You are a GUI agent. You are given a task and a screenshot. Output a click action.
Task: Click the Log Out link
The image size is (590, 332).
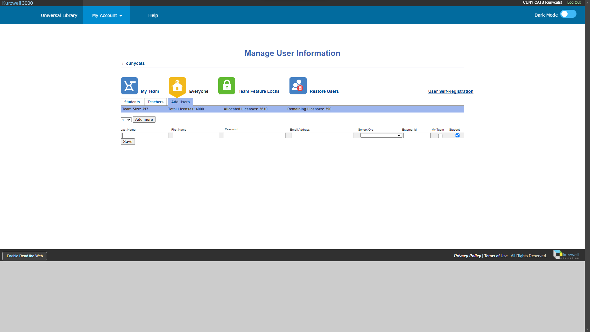pos(574,2)
